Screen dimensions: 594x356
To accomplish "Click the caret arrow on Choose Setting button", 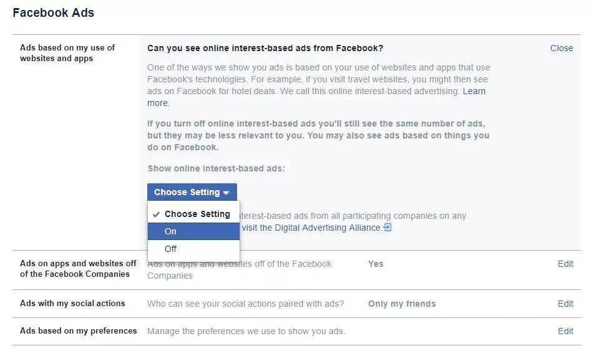I will pos(226,193).
